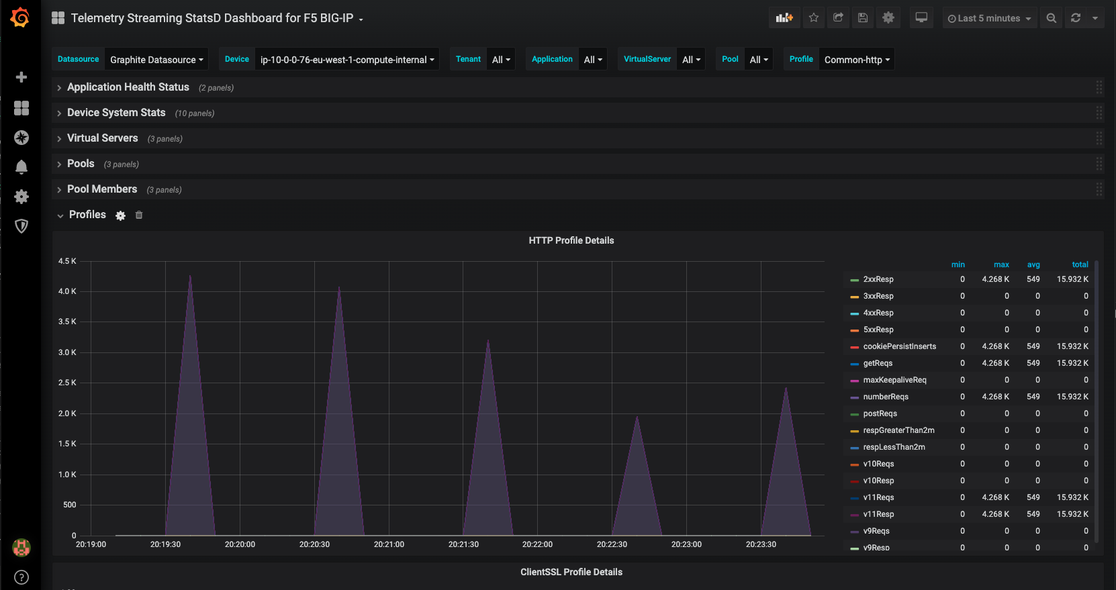This screenshot has width=1116, height=590.
Task: Click the user avatar in sidebar
Action: 21,548
